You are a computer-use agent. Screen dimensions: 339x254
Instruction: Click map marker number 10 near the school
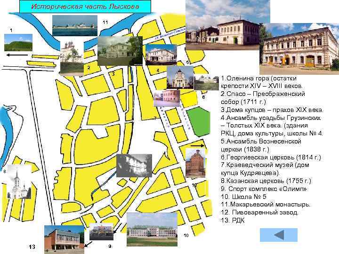point(186,236)
